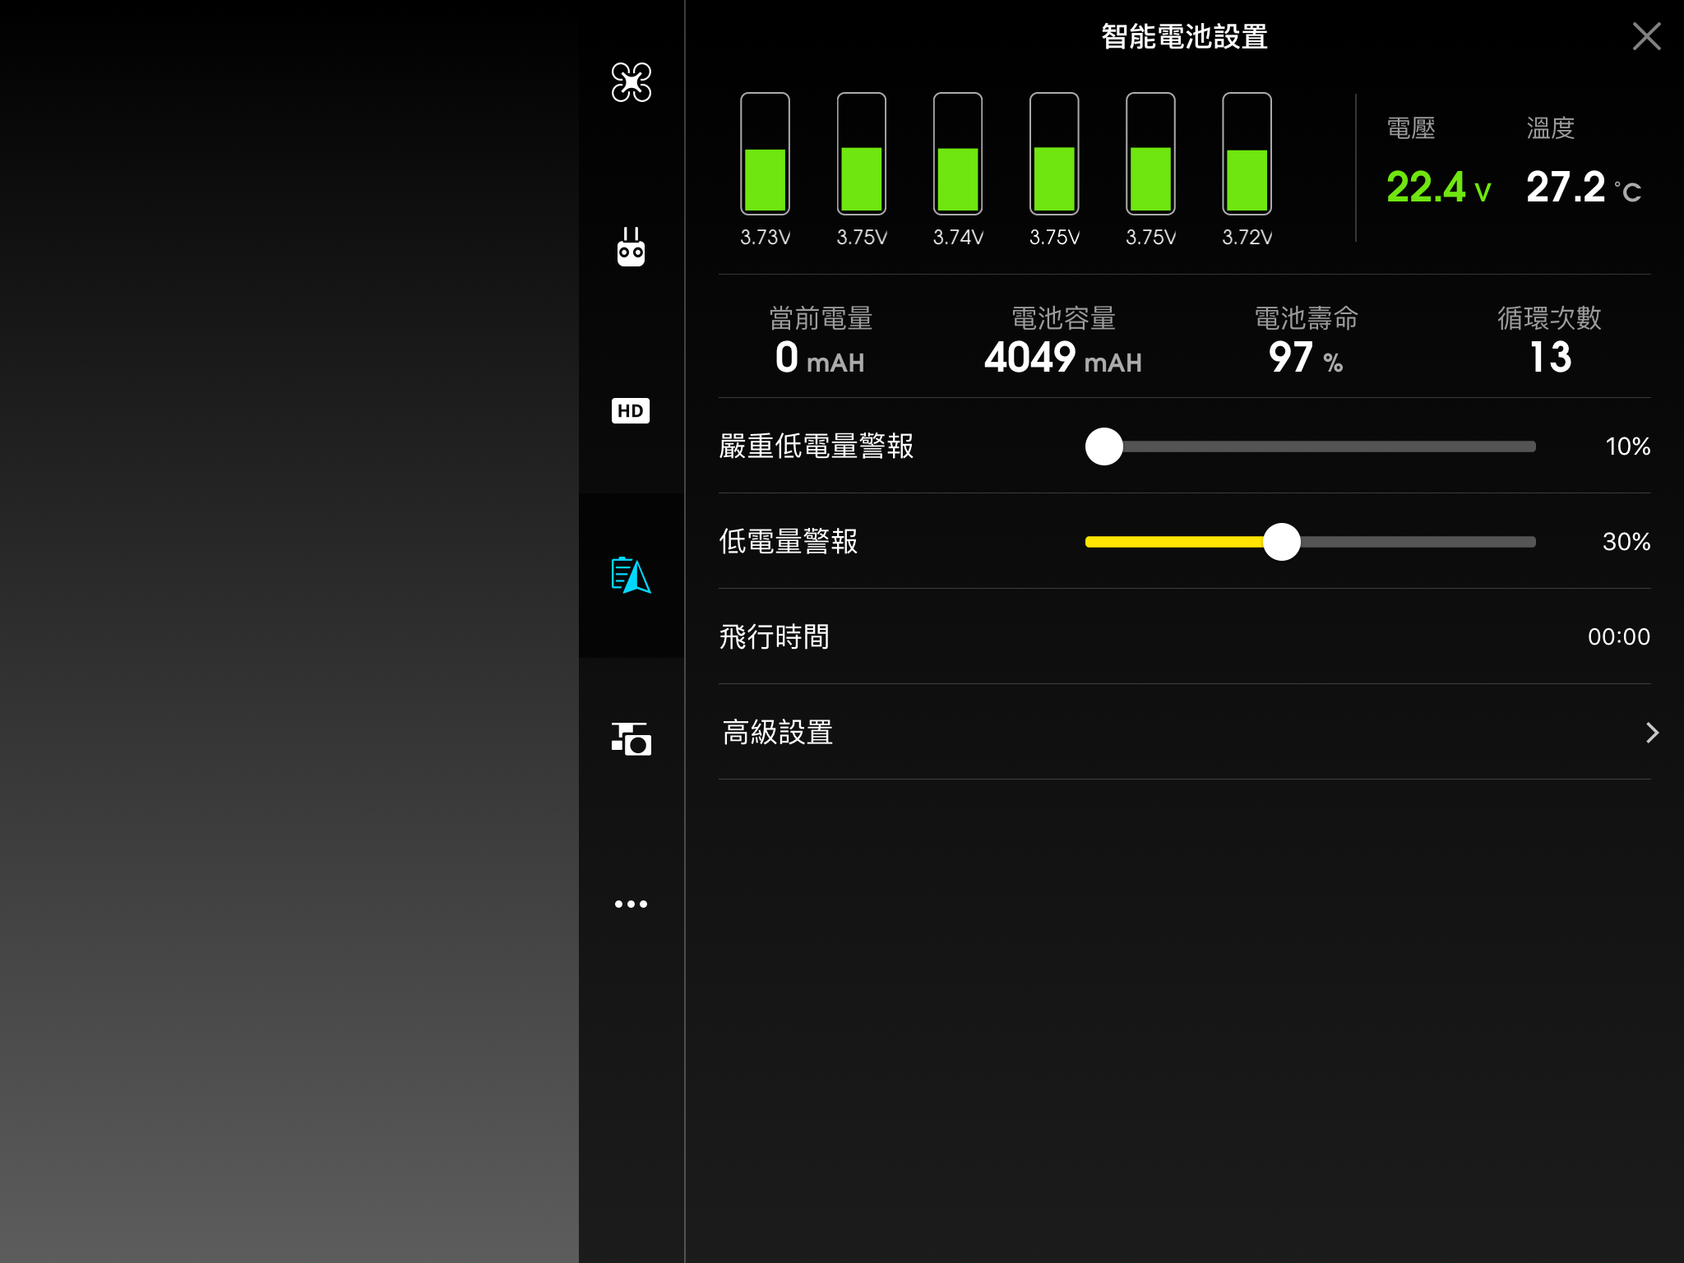1684x1263 pixels.
Task: Click the first battery cell icon 3.73V
Action: [765, 154]
